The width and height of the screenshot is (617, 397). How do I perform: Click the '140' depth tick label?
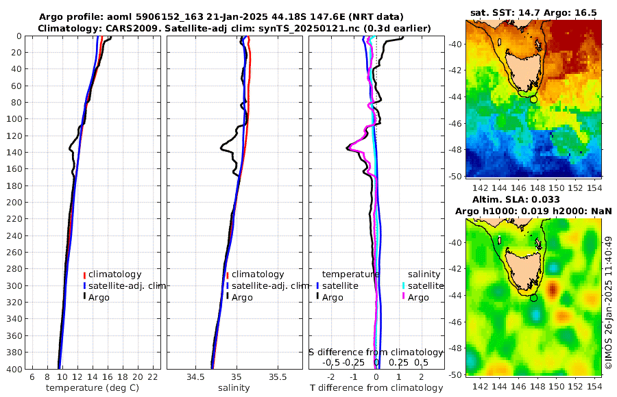click(x=14, y=152)
